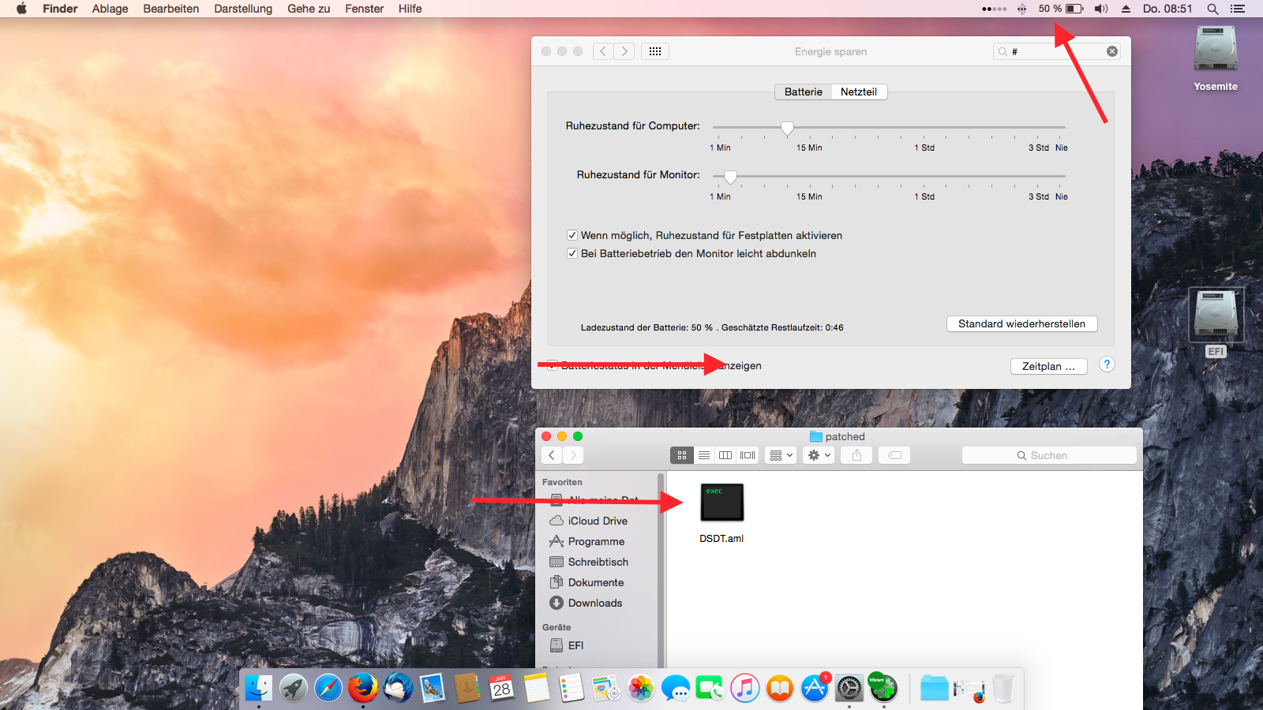Open the Contacts app in the Dock
This screenshot has width=1263, height=710.
(x=467, y=689)
